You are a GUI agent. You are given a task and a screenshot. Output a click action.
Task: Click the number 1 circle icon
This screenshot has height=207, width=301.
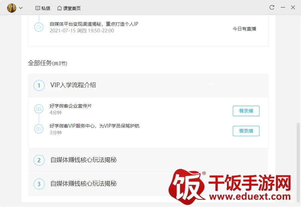(x=39, y=85)
